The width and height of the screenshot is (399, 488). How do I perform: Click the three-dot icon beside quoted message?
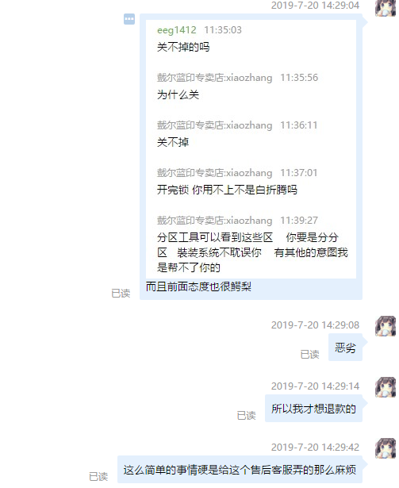tap(129, 19)
